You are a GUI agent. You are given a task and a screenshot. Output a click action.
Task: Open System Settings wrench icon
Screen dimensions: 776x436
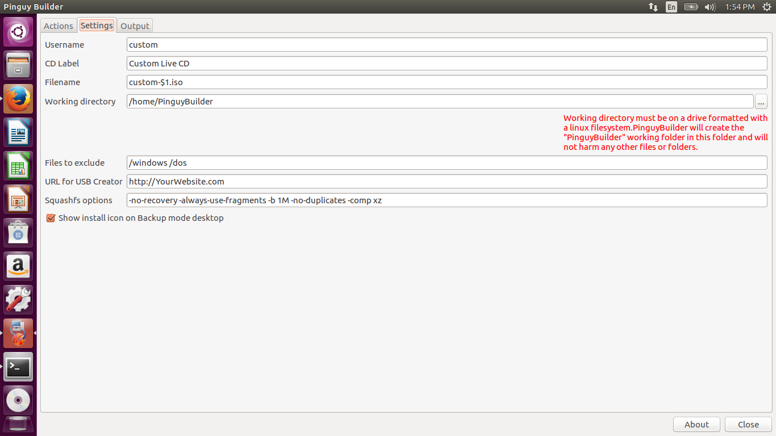point(18,300)
